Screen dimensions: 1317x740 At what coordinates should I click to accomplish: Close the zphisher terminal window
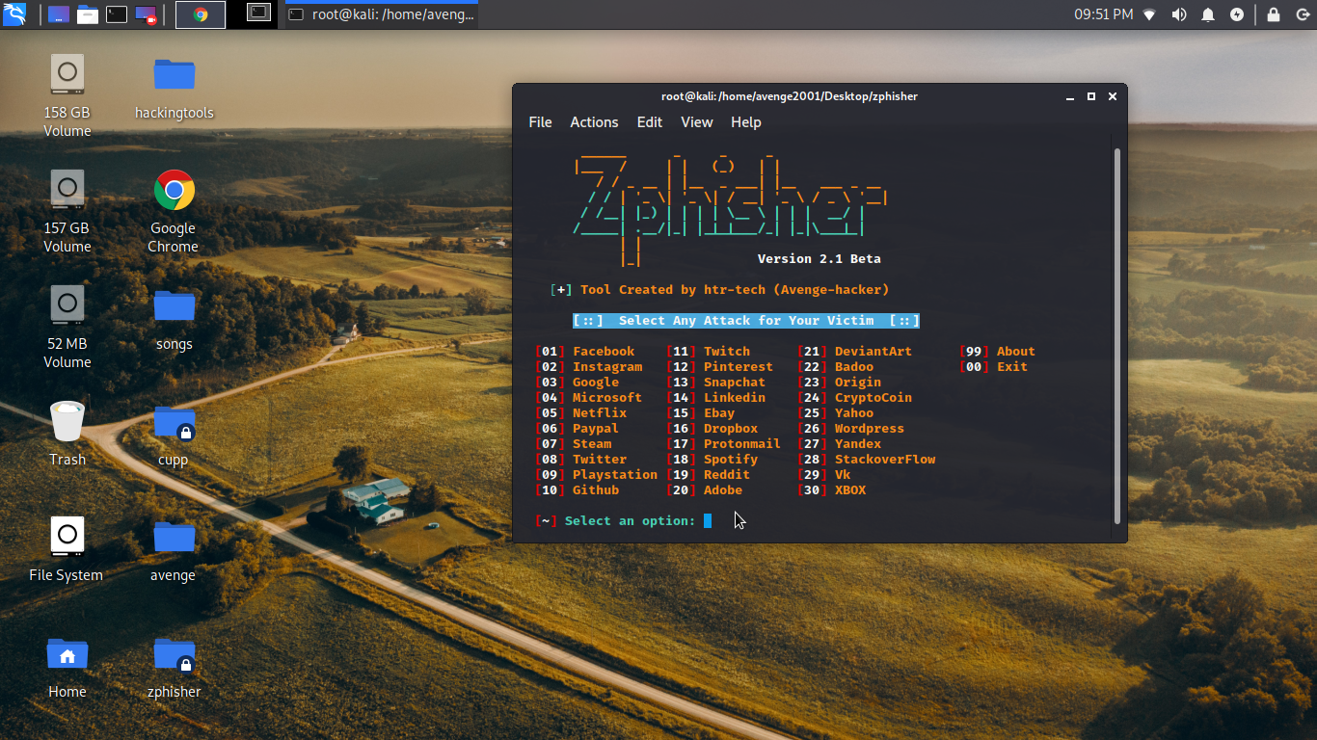[x=1113, y=96]
